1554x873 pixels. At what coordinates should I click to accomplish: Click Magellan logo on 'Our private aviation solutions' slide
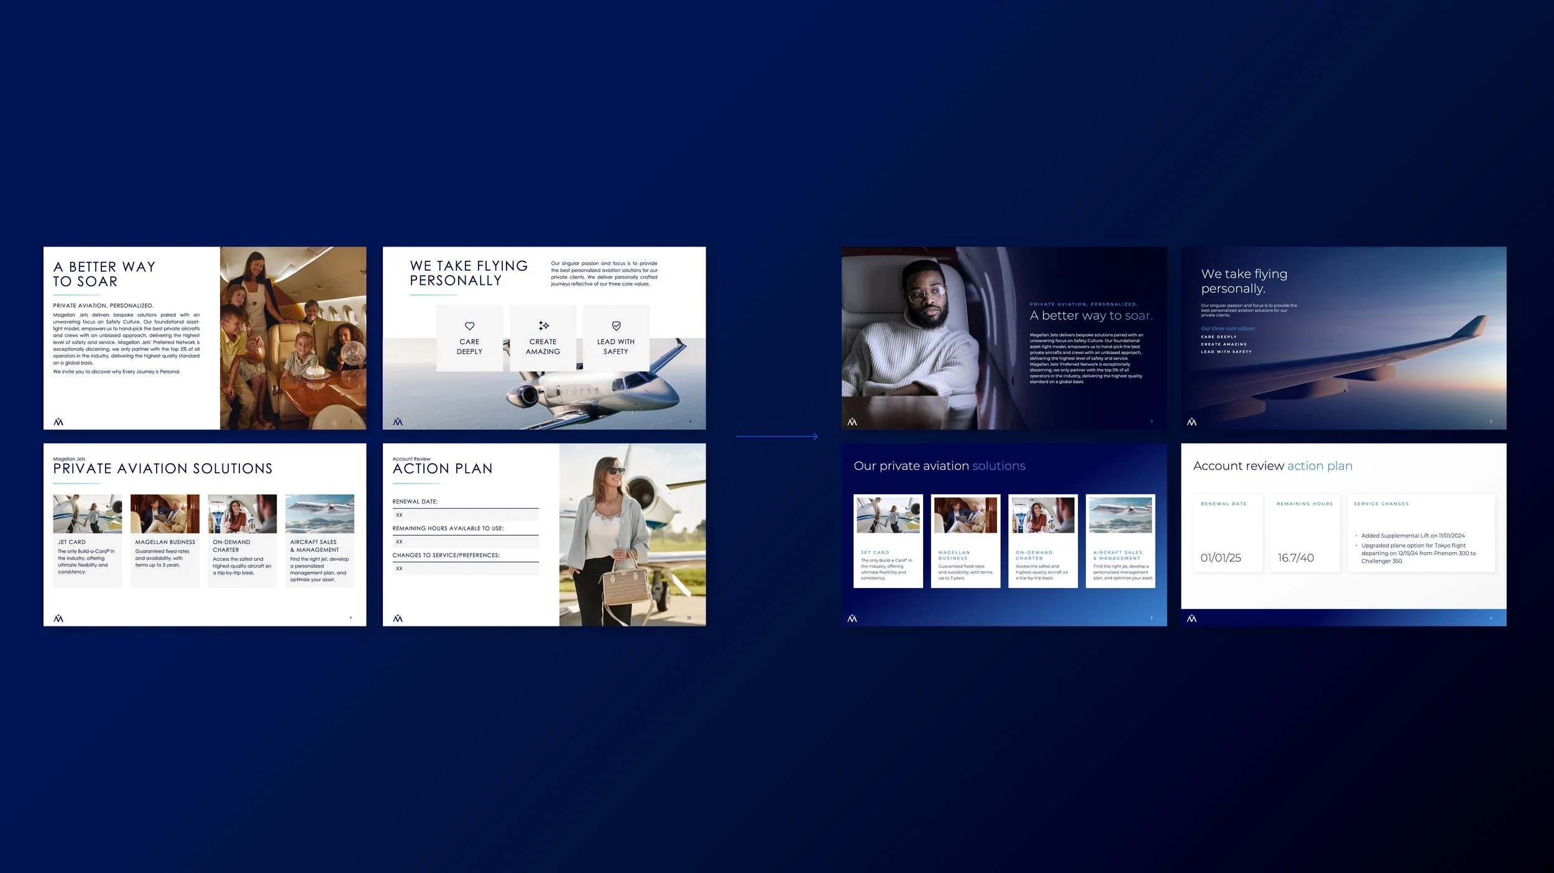(x=852, y=618)
